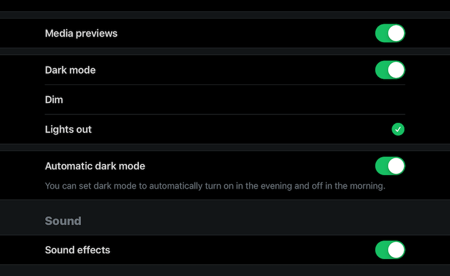Mute Sound effects using its switch
This screenshot has height=276, width=450.
point(390,250)
